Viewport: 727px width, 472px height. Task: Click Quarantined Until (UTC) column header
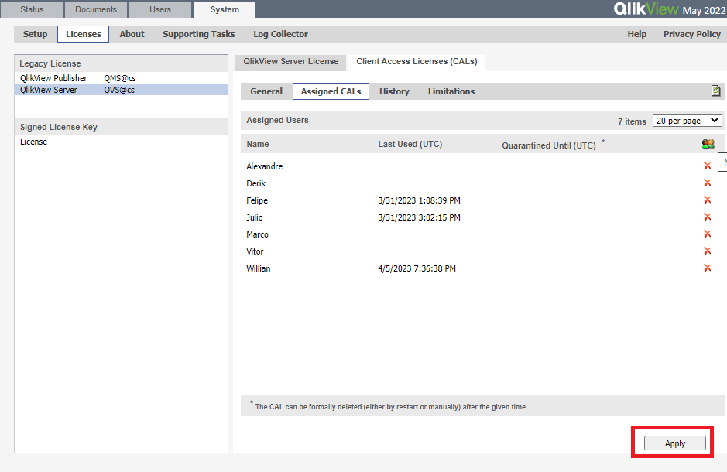coord(548,145)
